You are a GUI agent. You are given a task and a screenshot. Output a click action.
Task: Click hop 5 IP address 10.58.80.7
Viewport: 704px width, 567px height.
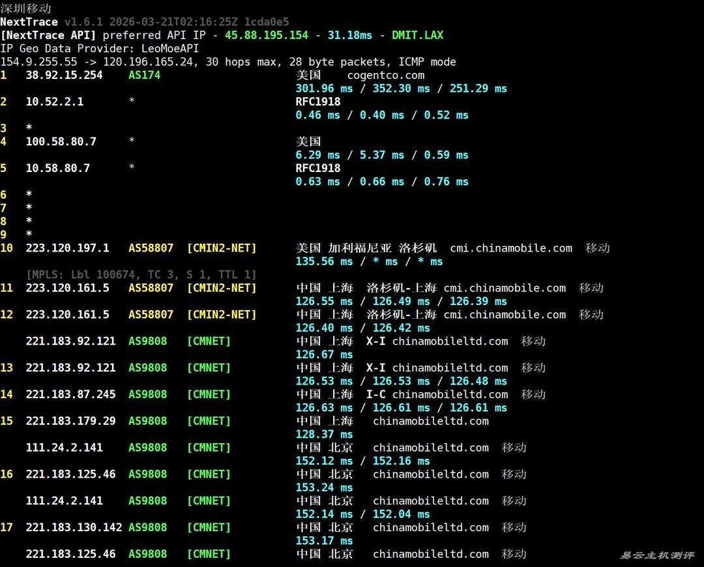tap(57, 168)
